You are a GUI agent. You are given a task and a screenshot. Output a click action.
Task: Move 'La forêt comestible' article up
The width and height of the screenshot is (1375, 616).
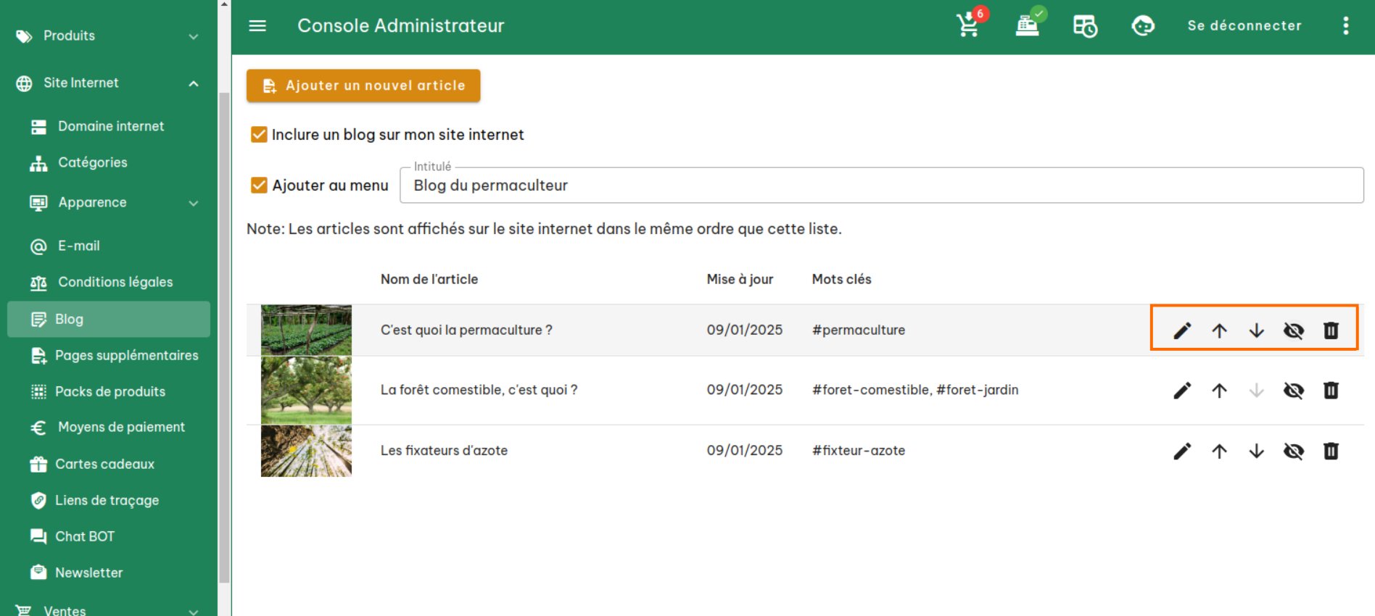(1219, 391)
